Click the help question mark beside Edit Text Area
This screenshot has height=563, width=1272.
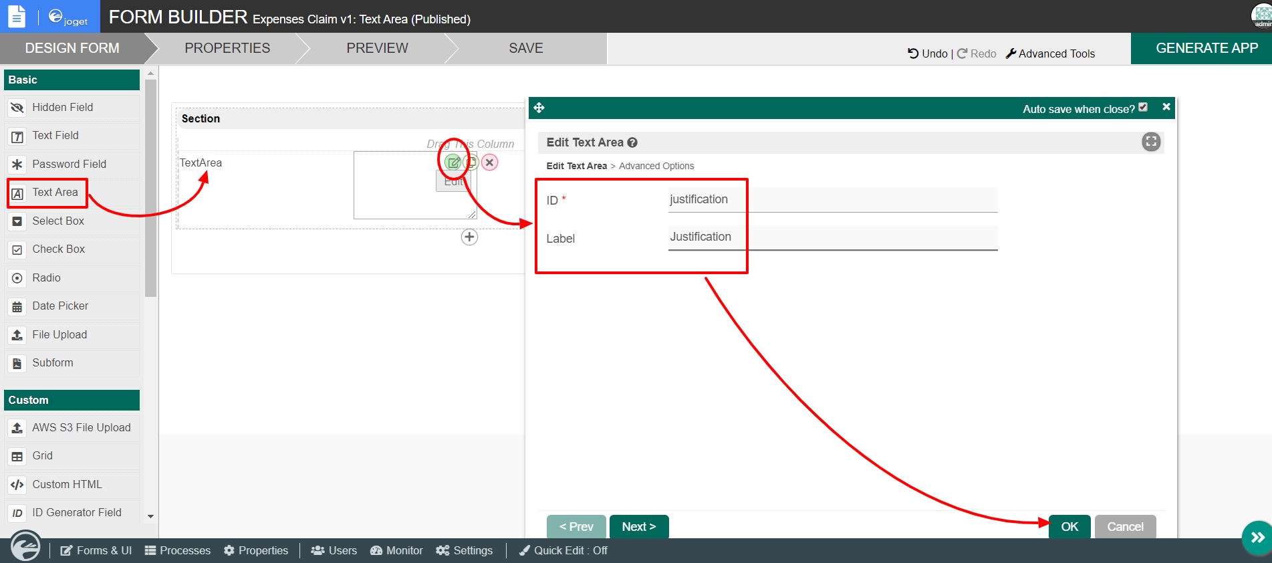pyautogui.click(x=632, y=142)
